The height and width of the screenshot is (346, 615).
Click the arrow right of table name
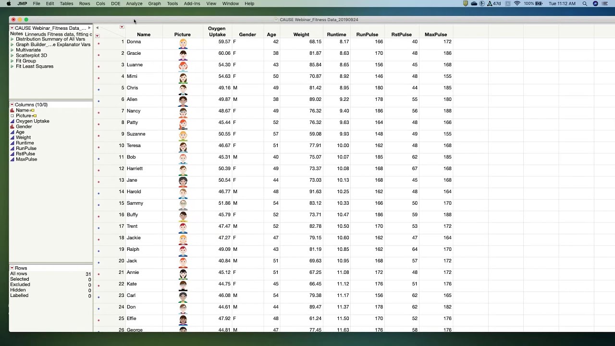click(89, 28)
